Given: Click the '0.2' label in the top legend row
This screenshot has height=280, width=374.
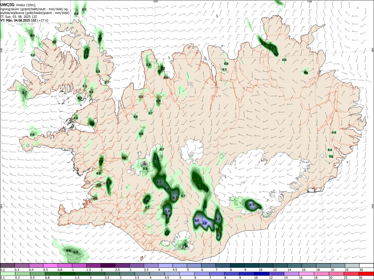Looking at the screenshot, I should 3,270.
